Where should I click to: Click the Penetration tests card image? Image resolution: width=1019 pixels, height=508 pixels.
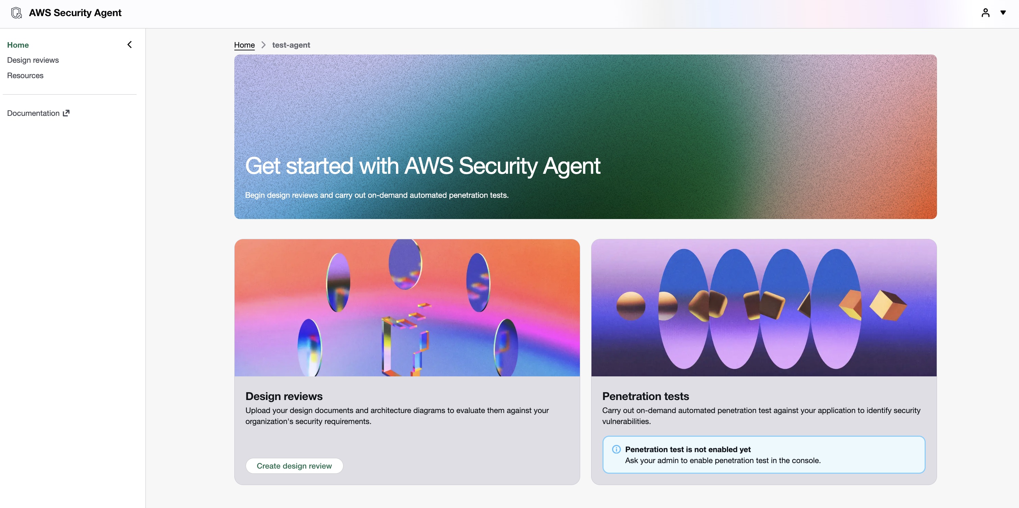(x=763, y=307)
